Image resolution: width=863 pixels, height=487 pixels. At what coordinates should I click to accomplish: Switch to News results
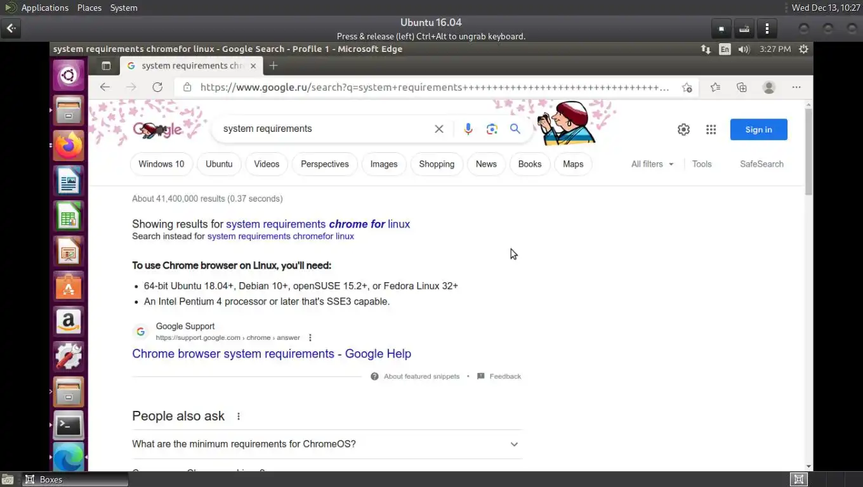(x=486, y=164)
